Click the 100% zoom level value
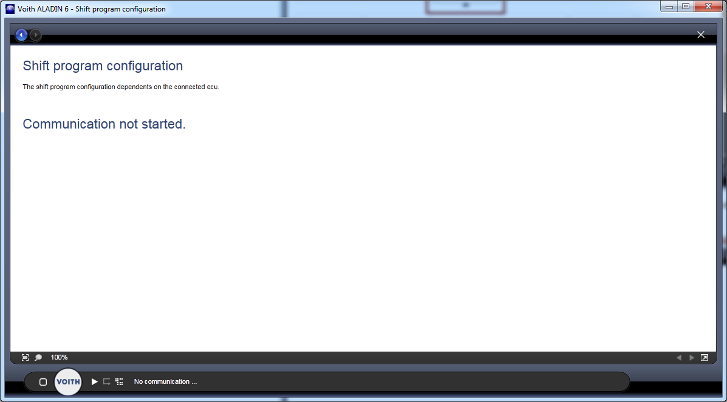727x402 pixels. [x=59, y=357]
